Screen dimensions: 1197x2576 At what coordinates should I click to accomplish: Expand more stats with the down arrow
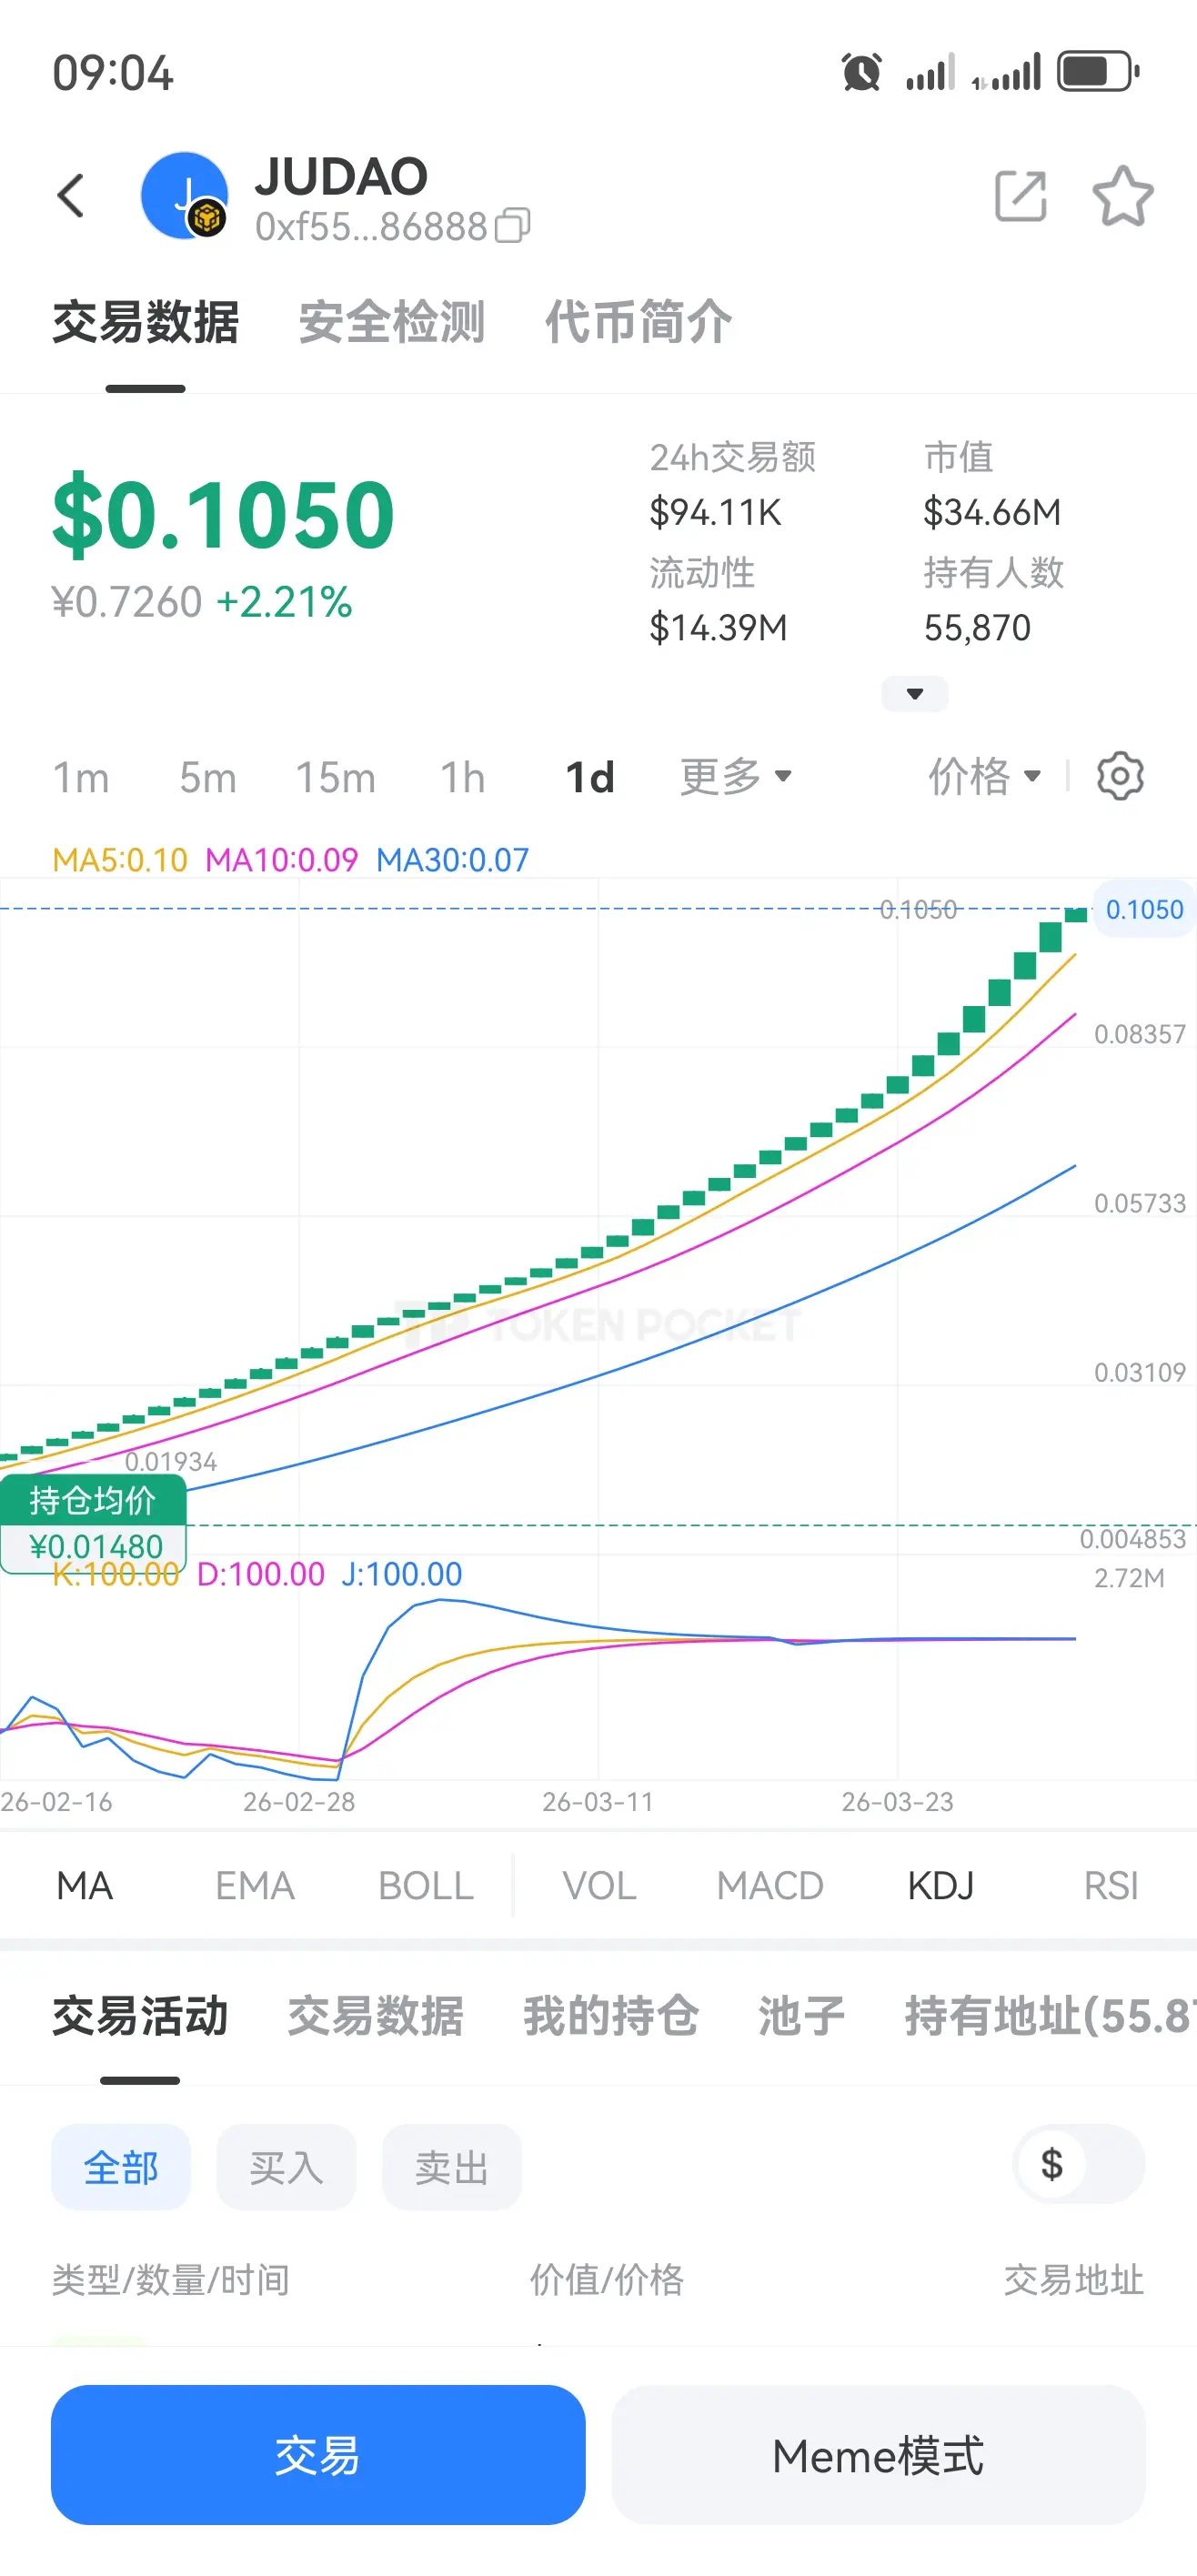pyautogui.click(x=914, y=694)
